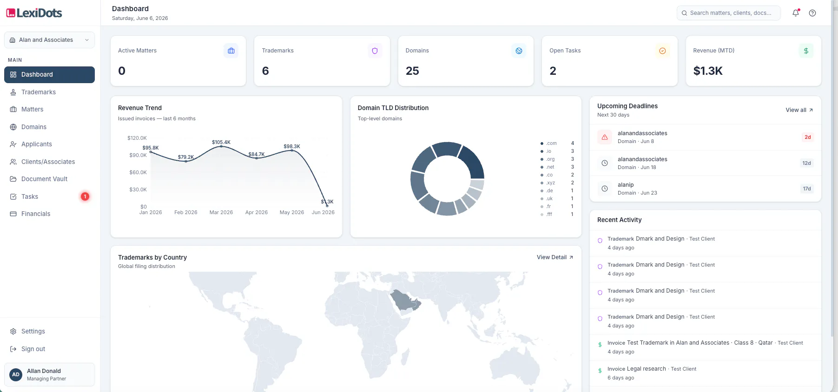The height and width of the screenshot is (392, 838).
Task: Open the help question mark icon
Action: [812, 13]
